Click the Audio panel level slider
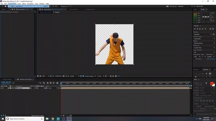This screenshot has height=121, width=216. pyautogui.click(x=206, y=17)
